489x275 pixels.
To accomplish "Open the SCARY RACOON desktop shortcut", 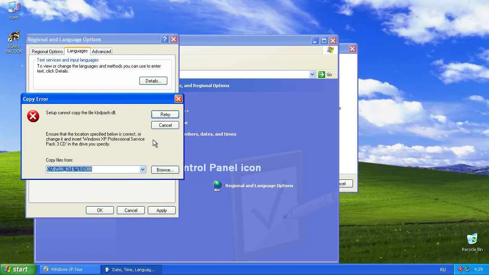I will click(x=14, y=42).
